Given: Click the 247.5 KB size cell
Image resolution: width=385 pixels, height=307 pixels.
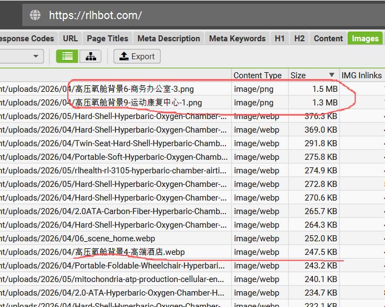Looking at the screenshot, I should [314, 252].
